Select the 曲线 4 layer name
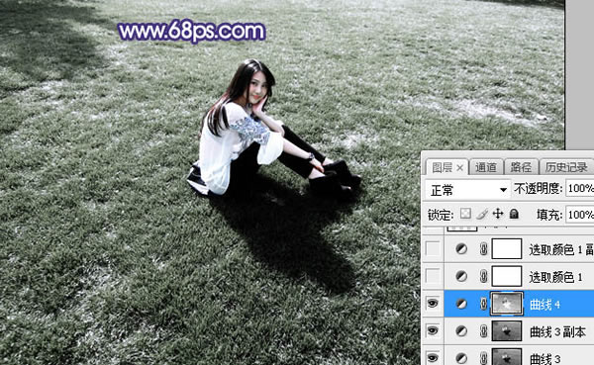 click(544, 305)
